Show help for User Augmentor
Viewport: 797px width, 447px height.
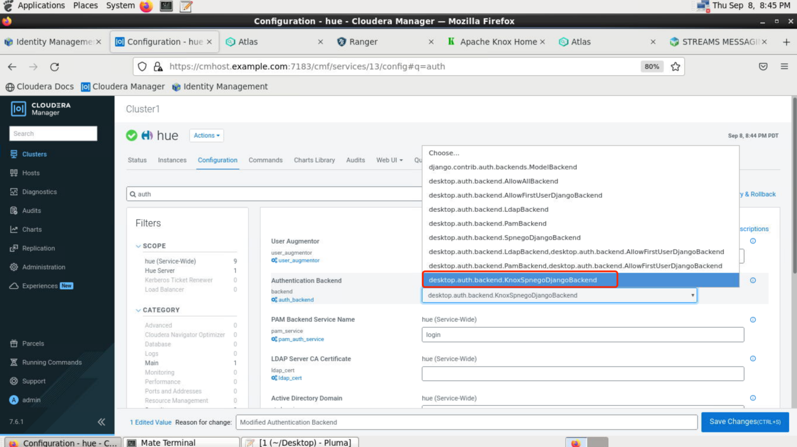pyautogui.click(x=753, y=241)
